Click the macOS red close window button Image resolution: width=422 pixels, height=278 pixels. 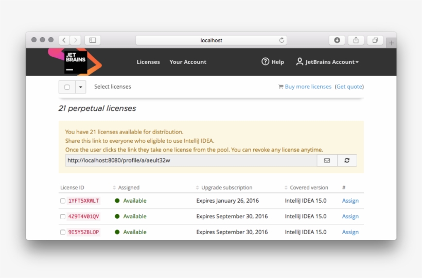pyautogui.click(x=34, y=40)
